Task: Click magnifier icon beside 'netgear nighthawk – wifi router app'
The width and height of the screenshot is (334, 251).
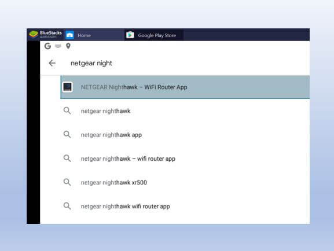Action: point(67,158)
